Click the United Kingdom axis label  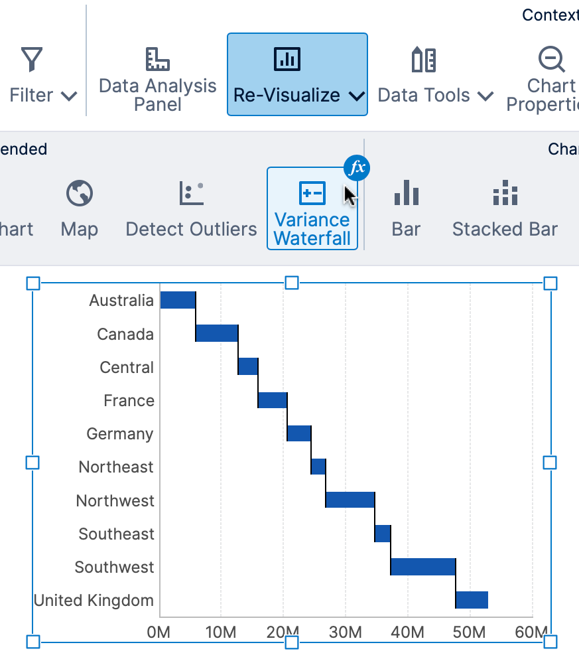(94, 600)
